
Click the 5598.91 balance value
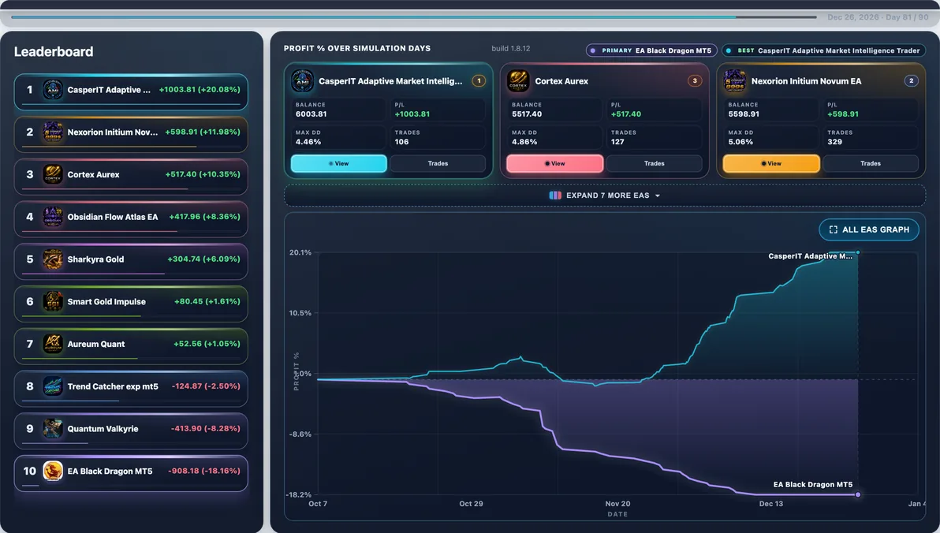click(744, 114)
